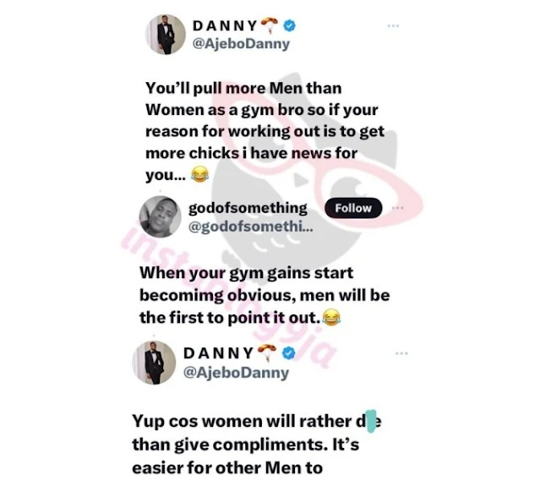
Task: Click the parachute emoji next to first DANNY
Action: (x=270, y=25)
